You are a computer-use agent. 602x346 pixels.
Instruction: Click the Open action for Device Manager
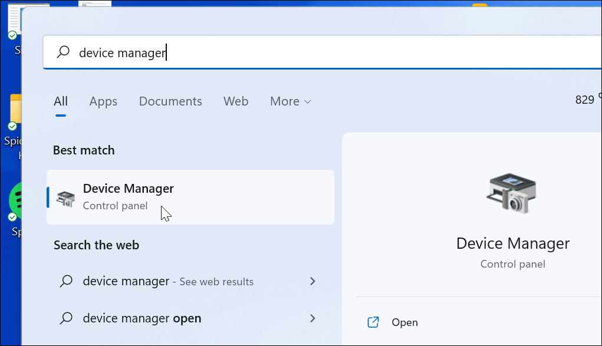[x=404, y=322]
